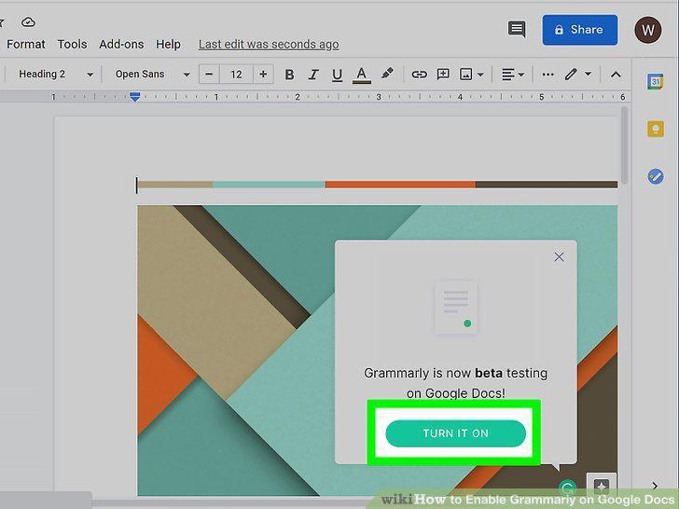Image resolution: width=679 pixels, height=509 pixels.
Task: Open Google Tasks in the side panel
Action: point(655,176)
